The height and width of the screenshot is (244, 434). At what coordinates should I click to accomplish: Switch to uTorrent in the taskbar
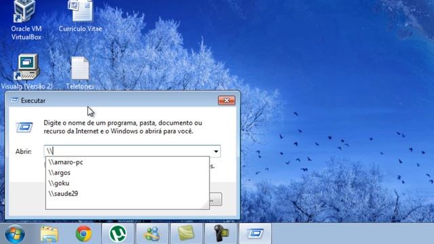pos(118,234)
